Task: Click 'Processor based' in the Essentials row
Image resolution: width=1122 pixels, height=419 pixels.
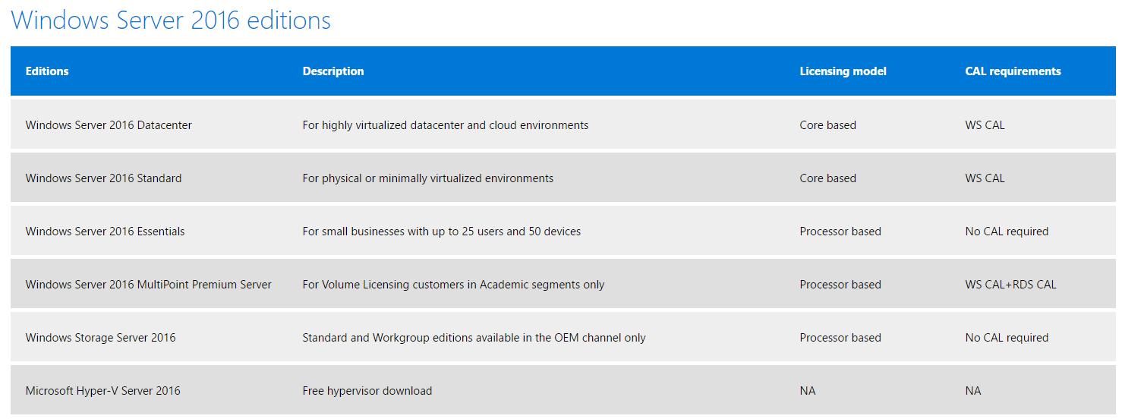Action: pos(840,232)
